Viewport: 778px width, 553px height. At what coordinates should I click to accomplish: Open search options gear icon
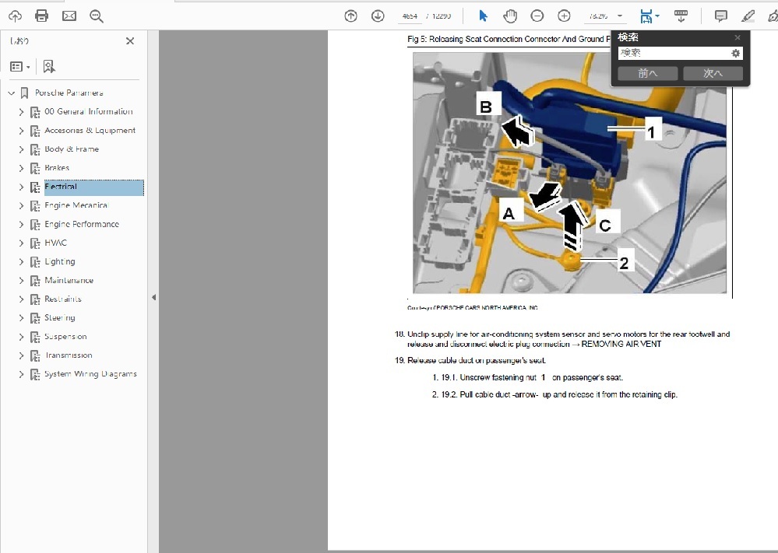pyautogui.click(x=736, y=53)
